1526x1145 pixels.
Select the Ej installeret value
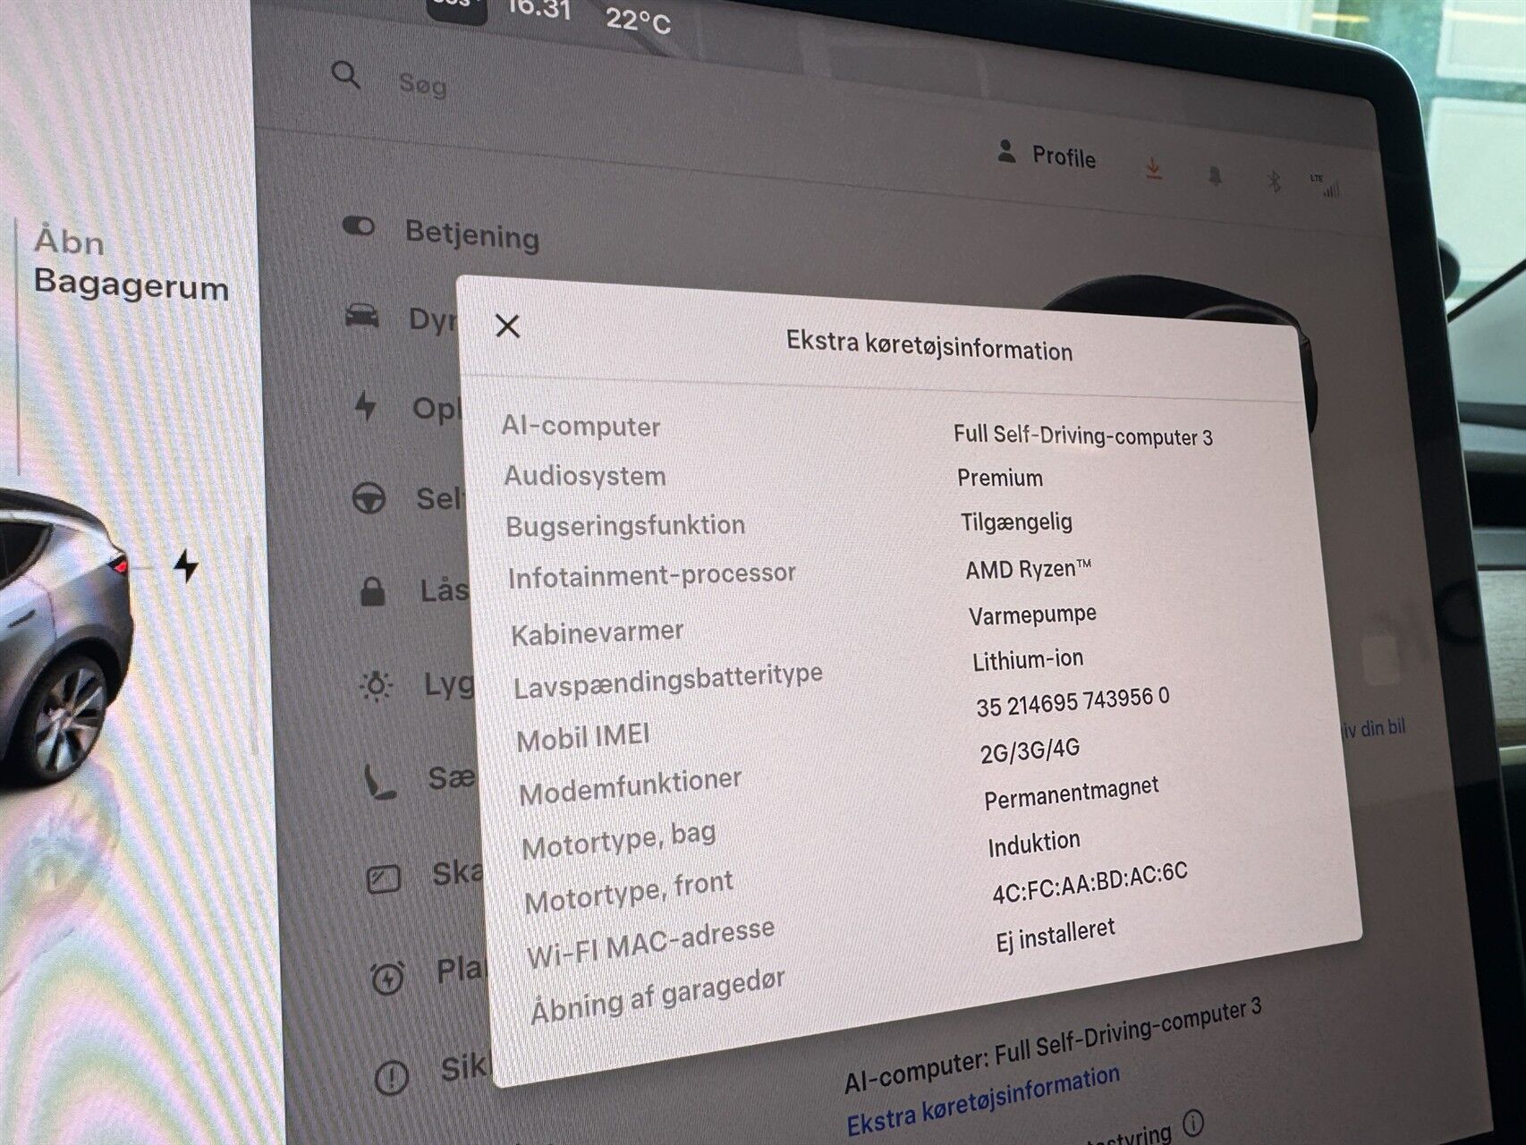[1055, 936]
